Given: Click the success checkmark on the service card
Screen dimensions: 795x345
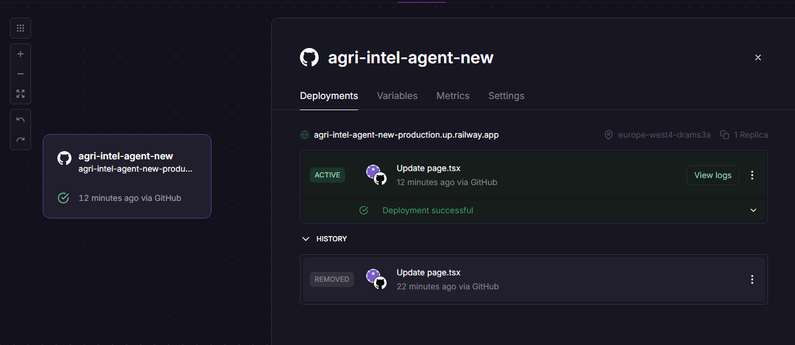Looking at the screenshot, I should (x=63, y=198).
